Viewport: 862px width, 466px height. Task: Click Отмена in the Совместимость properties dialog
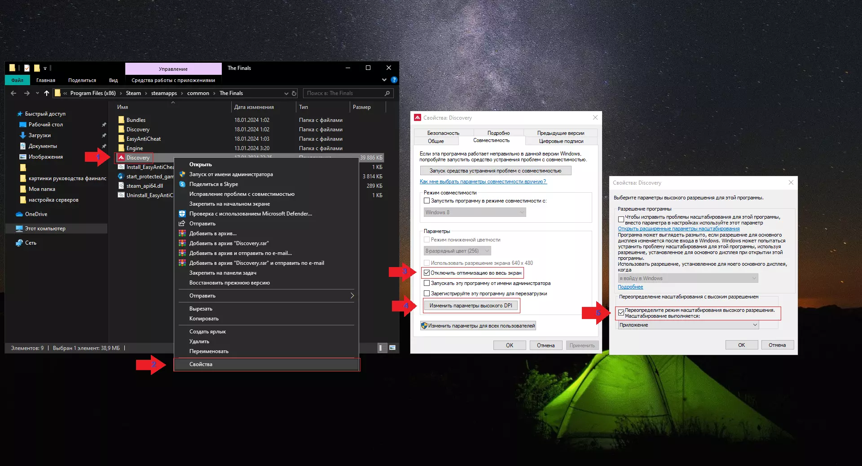546,345
